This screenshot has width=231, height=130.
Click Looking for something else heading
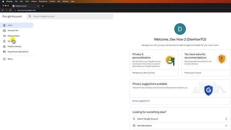(149, 112)
